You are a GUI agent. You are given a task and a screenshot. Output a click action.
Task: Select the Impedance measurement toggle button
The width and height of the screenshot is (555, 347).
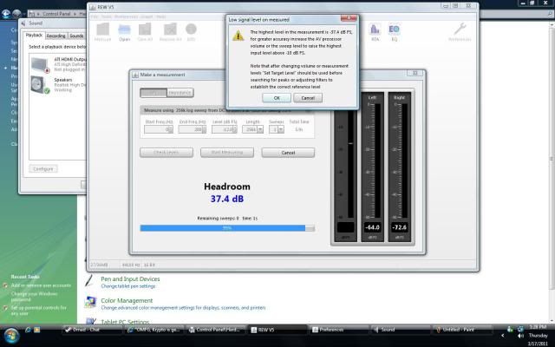tap(180, 93)
